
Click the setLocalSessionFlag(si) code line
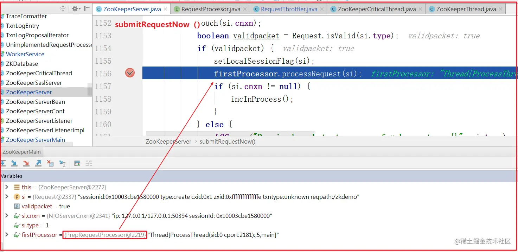coord(264,61)
